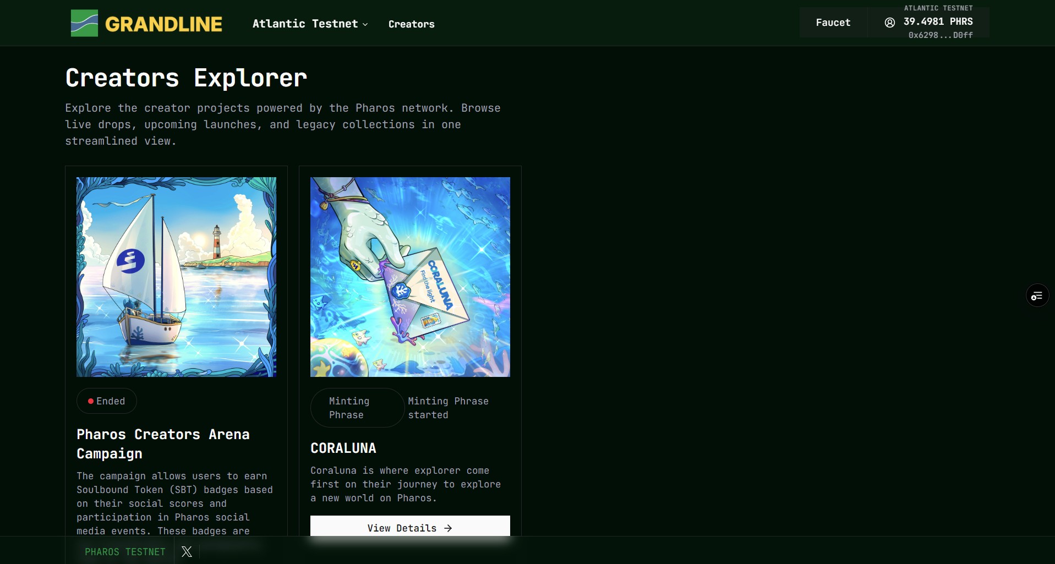This screenshot has width=1055, height=564.
Task: Click the Minting Phrase status pill
Action: pyautogui.click(x=358, y=408)
